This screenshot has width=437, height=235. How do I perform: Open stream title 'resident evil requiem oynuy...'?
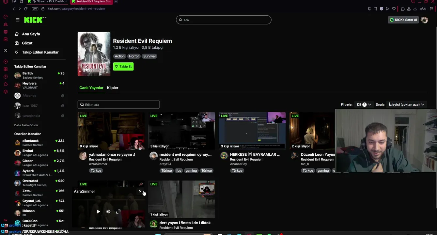click(185, 154)
